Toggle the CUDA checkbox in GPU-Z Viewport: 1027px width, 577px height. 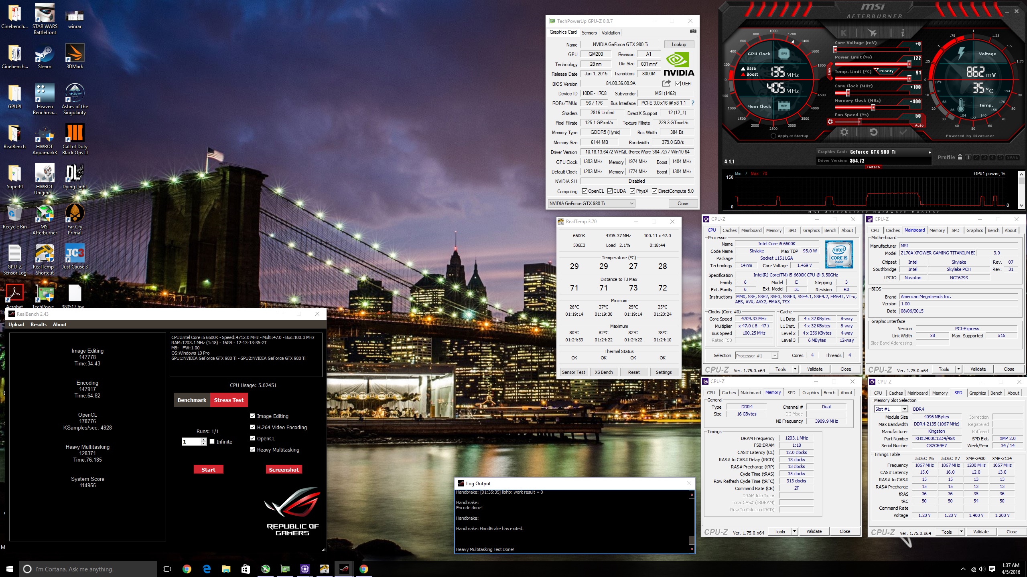coord(610,191)
